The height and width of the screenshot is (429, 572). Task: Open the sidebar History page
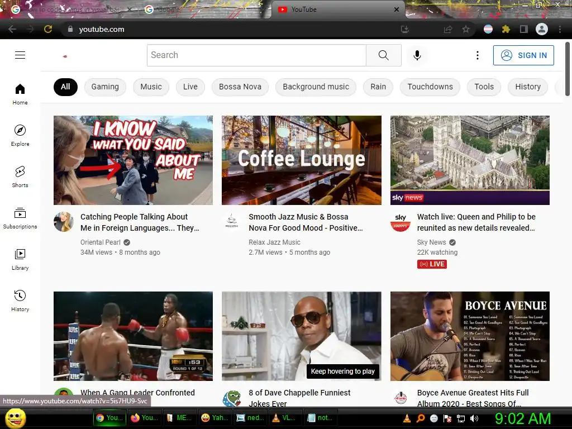(20, 301)
